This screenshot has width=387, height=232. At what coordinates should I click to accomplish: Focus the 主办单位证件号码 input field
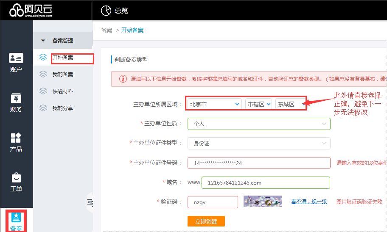259,163
